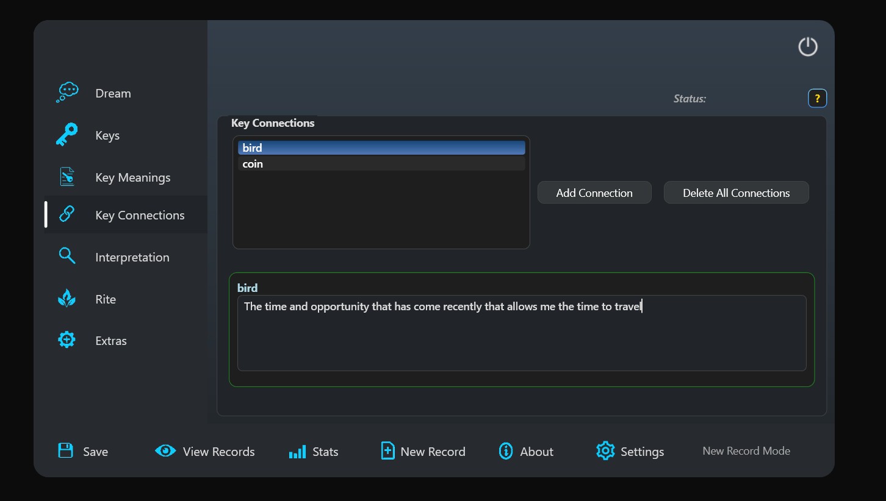
Task: Select the Key Connections sidebar label
Action: coord(140,215)
